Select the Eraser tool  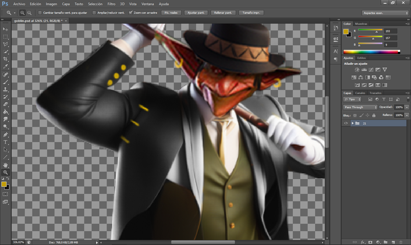coord(5,104)
